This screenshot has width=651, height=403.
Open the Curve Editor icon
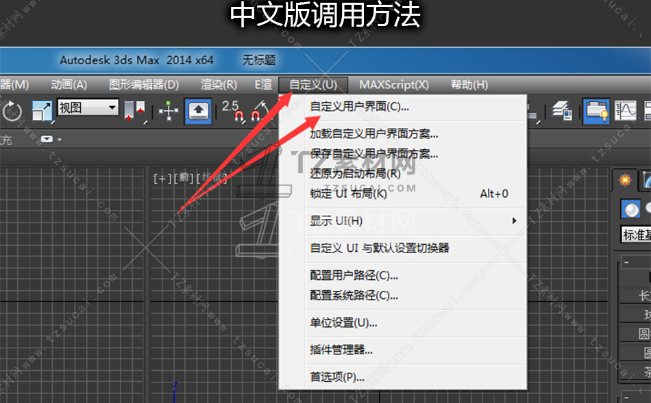point(625,111)
